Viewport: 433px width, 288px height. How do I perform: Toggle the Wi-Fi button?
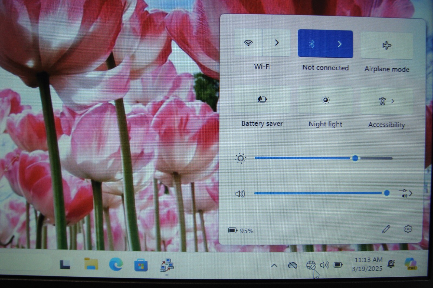click(248, 43)
